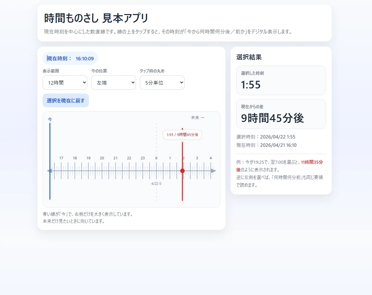This screenshot has width=372, height=295.
Task: Click the 22 hour label on the ruler
Action: pos(129,158)
